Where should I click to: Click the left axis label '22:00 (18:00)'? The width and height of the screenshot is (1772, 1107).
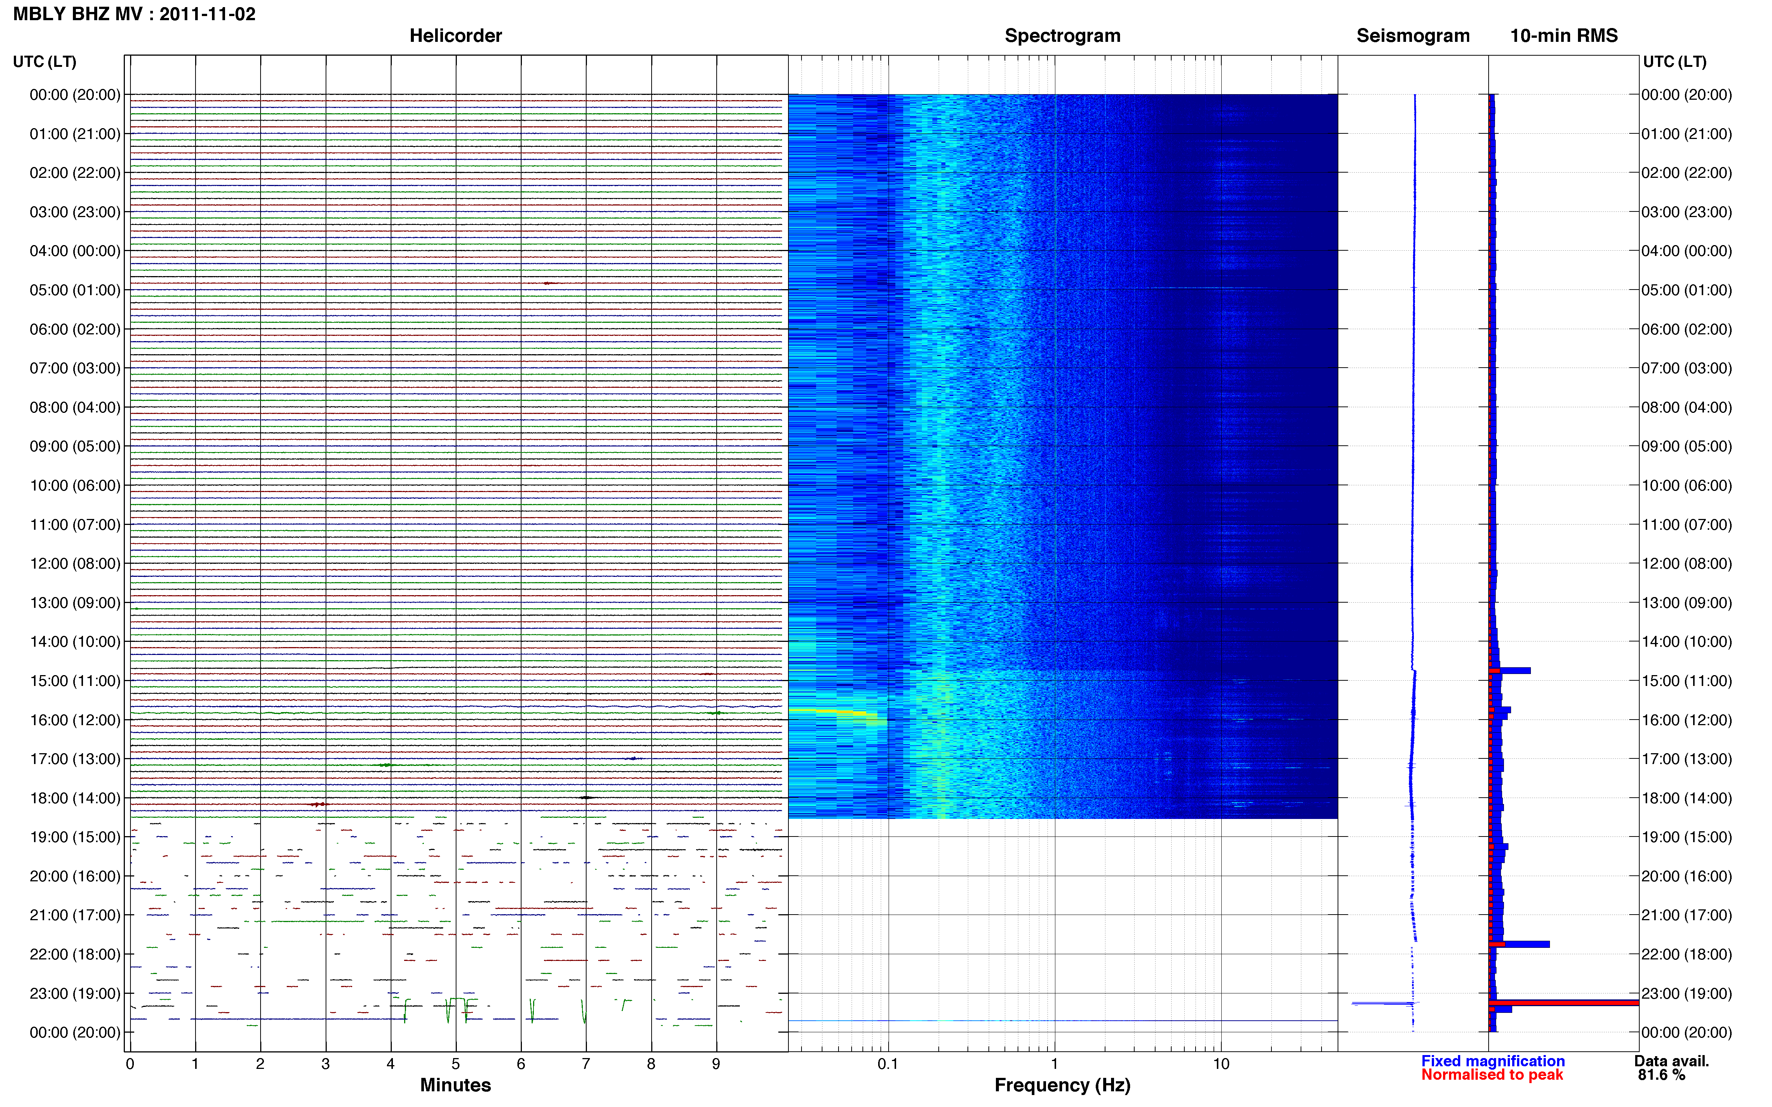click(x=75, y=955)
